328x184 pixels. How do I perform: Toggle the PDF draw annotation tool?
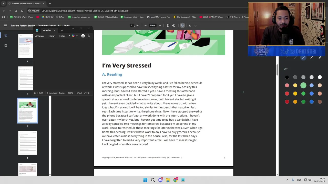[x=182, y=25]
